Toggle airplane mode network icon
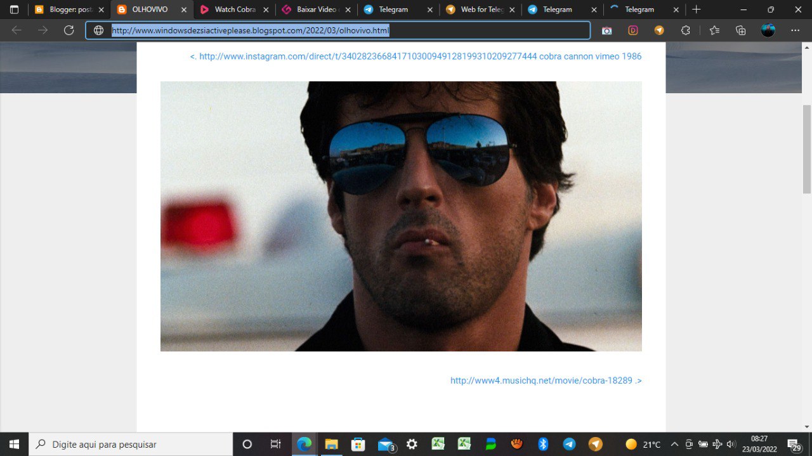The image size is (812, 456). pyautogui.click(x=717, y=444)
